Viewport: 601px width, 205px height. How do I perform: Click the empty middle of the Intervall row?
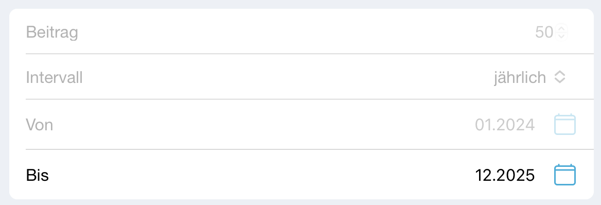click(288, 78)
